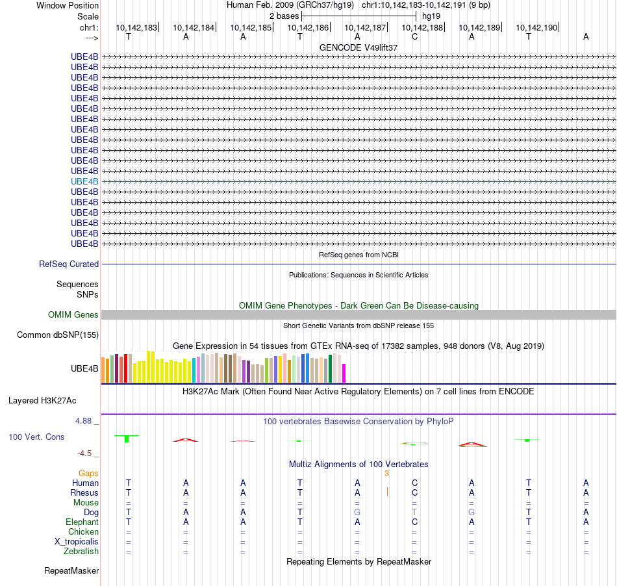Click the UBE4B label beside GTEx bar chart

(x=84, y=369)
